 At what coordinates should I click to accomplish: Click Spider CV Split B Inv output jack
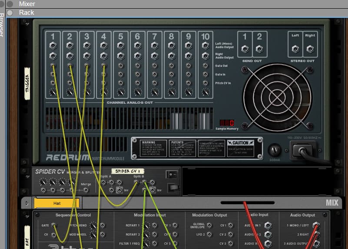pyautogui.click(x=152, y=190)
